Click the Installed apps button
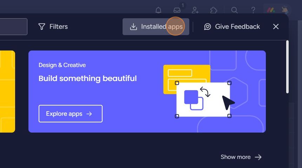The width and height of the screenshot is (302, 168). coord(156,27)
